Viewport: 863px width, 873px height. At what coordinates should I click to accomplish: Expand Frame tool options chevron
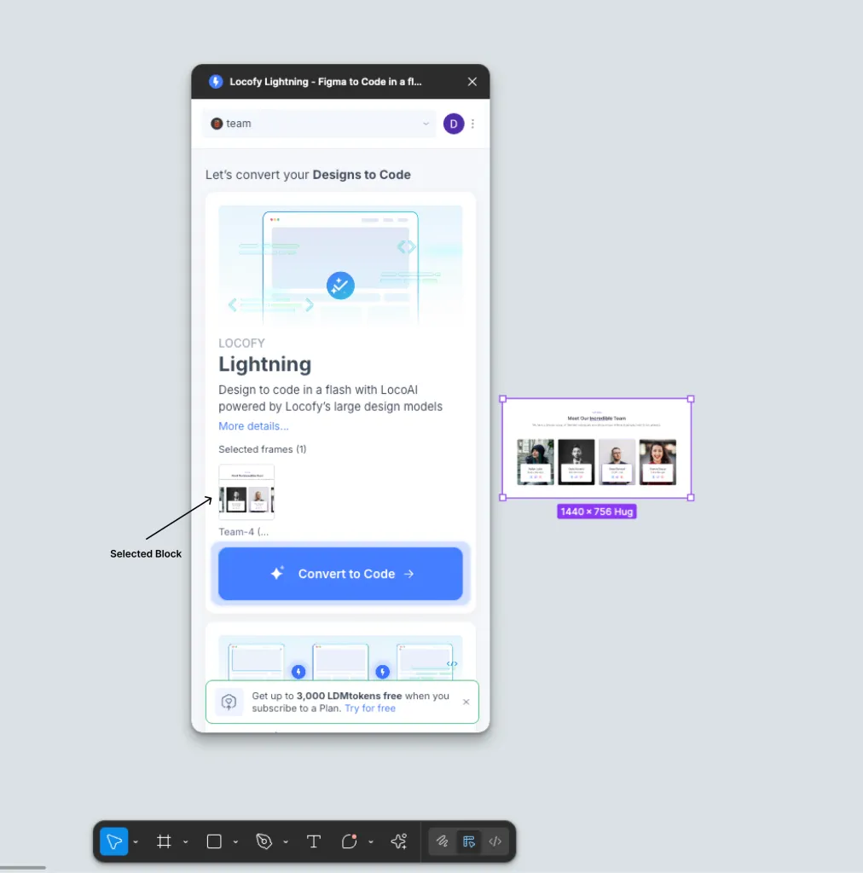tap(185, 841)
